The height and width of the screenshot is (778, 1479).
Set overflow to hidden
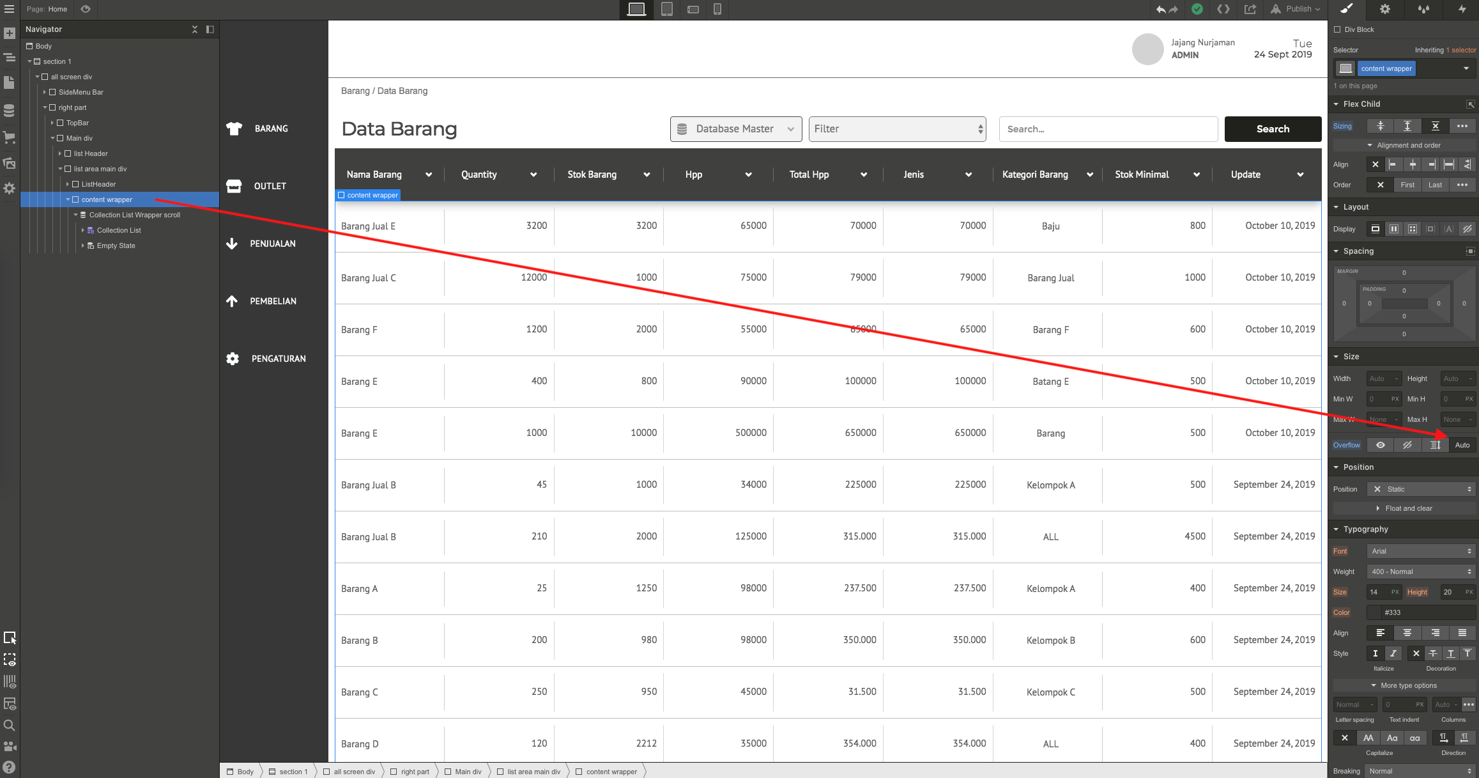pyautogui.click(x=1407, y=445)
